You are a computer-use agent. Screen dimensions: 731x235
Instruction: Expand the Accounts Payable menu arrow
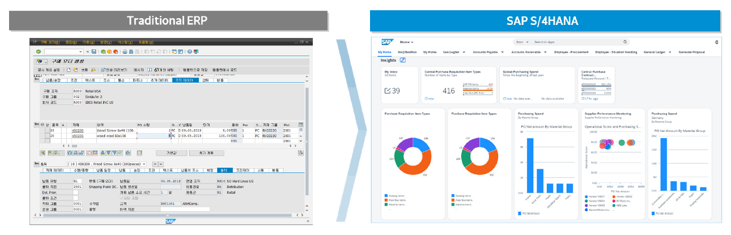(x=502, y=52)
